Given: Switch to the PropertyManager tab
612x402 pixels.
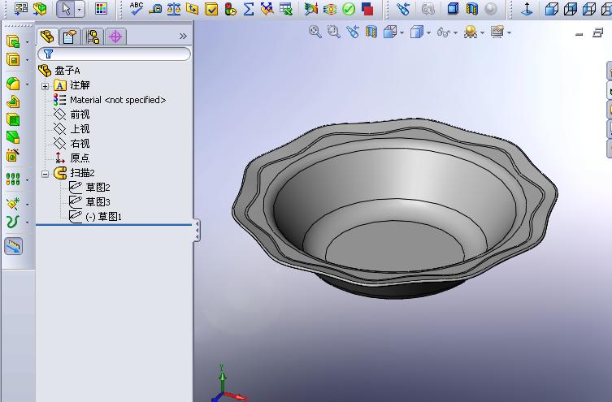Looking at the screenshot, I should point(70,37).
